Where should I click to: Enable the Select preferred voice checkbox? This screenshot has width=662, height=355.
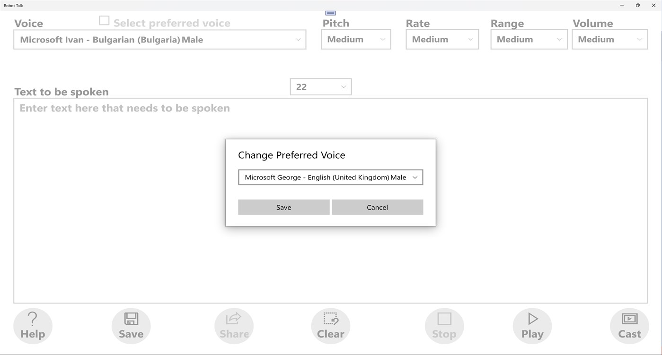coord(104,20)
